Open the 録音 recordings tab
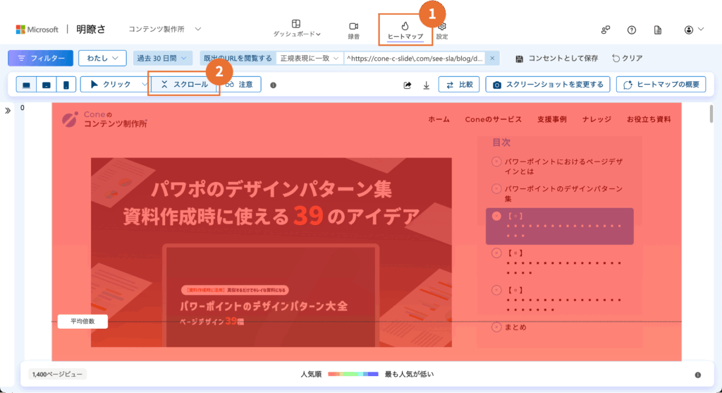This screenshot has height=393, width=722. (x=354, y=30)
